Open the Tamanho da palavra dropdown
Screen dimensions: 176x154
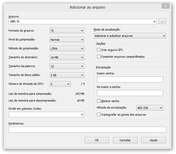point(67,66)
